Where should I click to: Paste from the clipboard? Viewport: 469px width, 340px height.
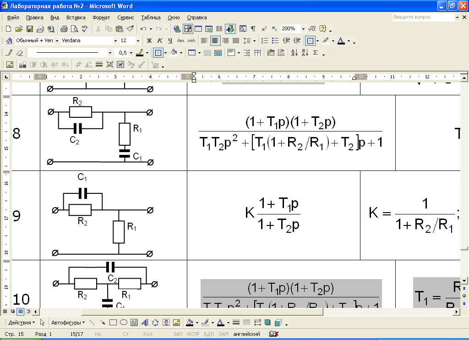(x=120, y=29)
